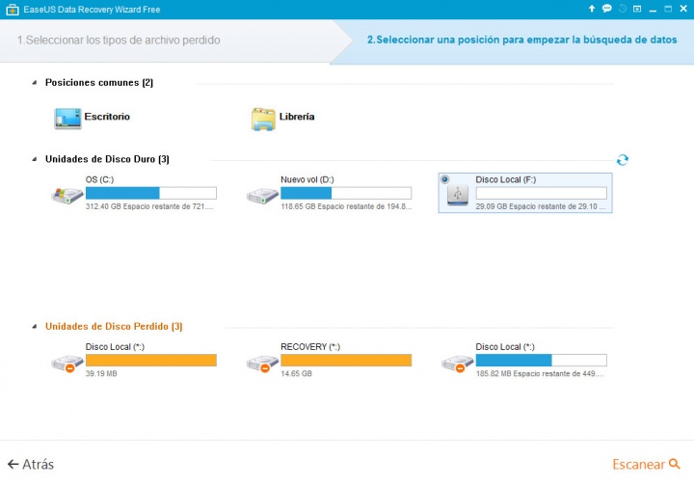Click 'Unidades de Disco Perdido (3)' heading
This screenshot has height=485, width=694.
pos(114,327)
